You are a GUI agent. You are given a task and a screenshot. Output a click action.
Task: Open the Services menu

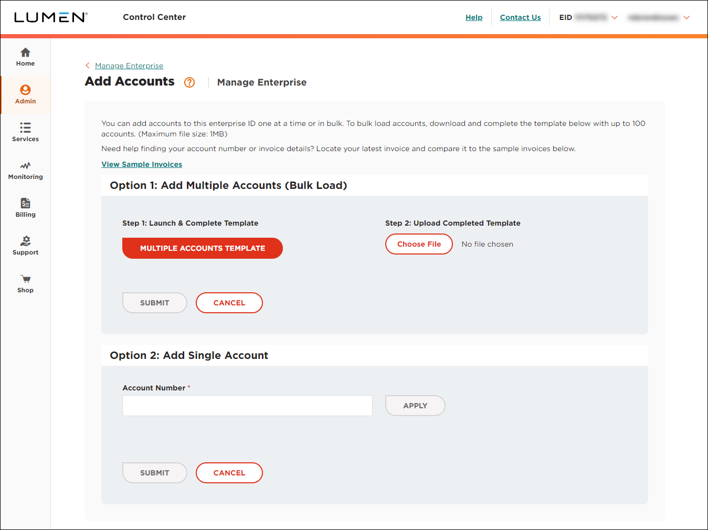click(25, 133)
